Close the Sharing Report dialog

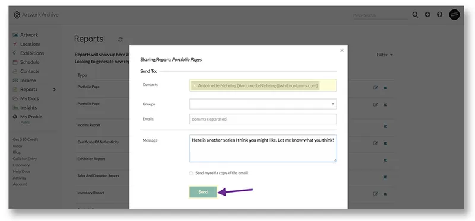click(x=342, y=50)
